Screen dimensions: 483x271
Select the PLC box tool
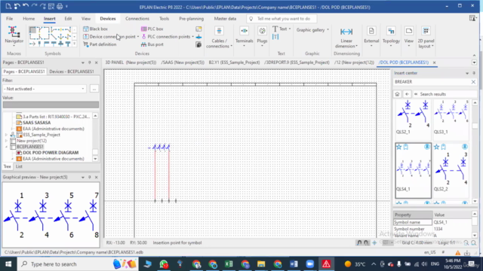coord(152,29)
